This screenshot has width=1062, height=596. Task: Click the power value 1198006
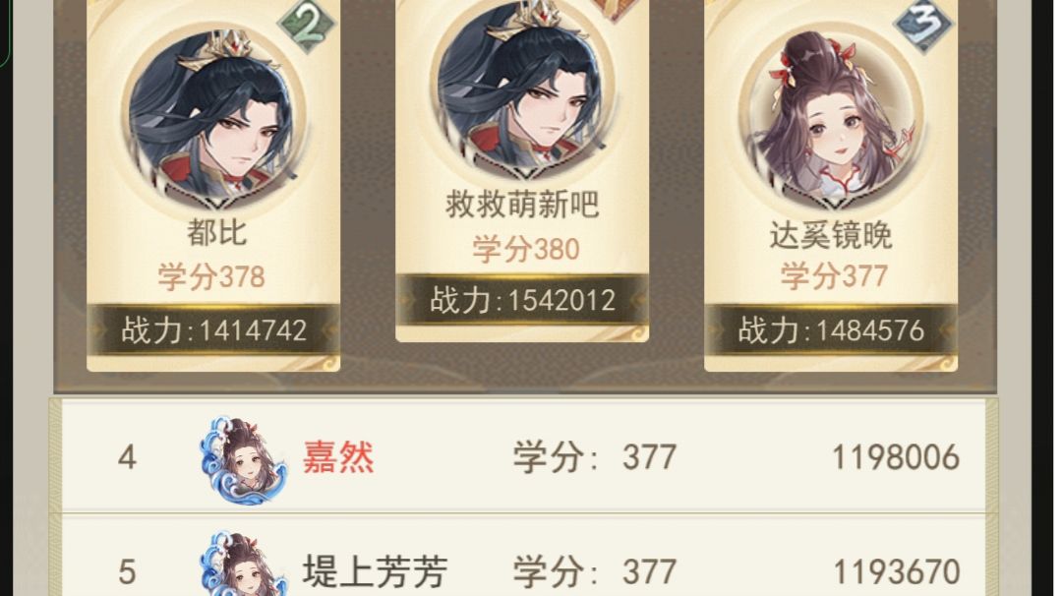coord(896,458)
